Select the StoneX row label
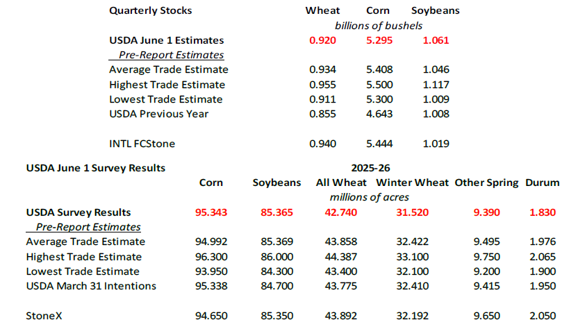 (x=44, y=316)
